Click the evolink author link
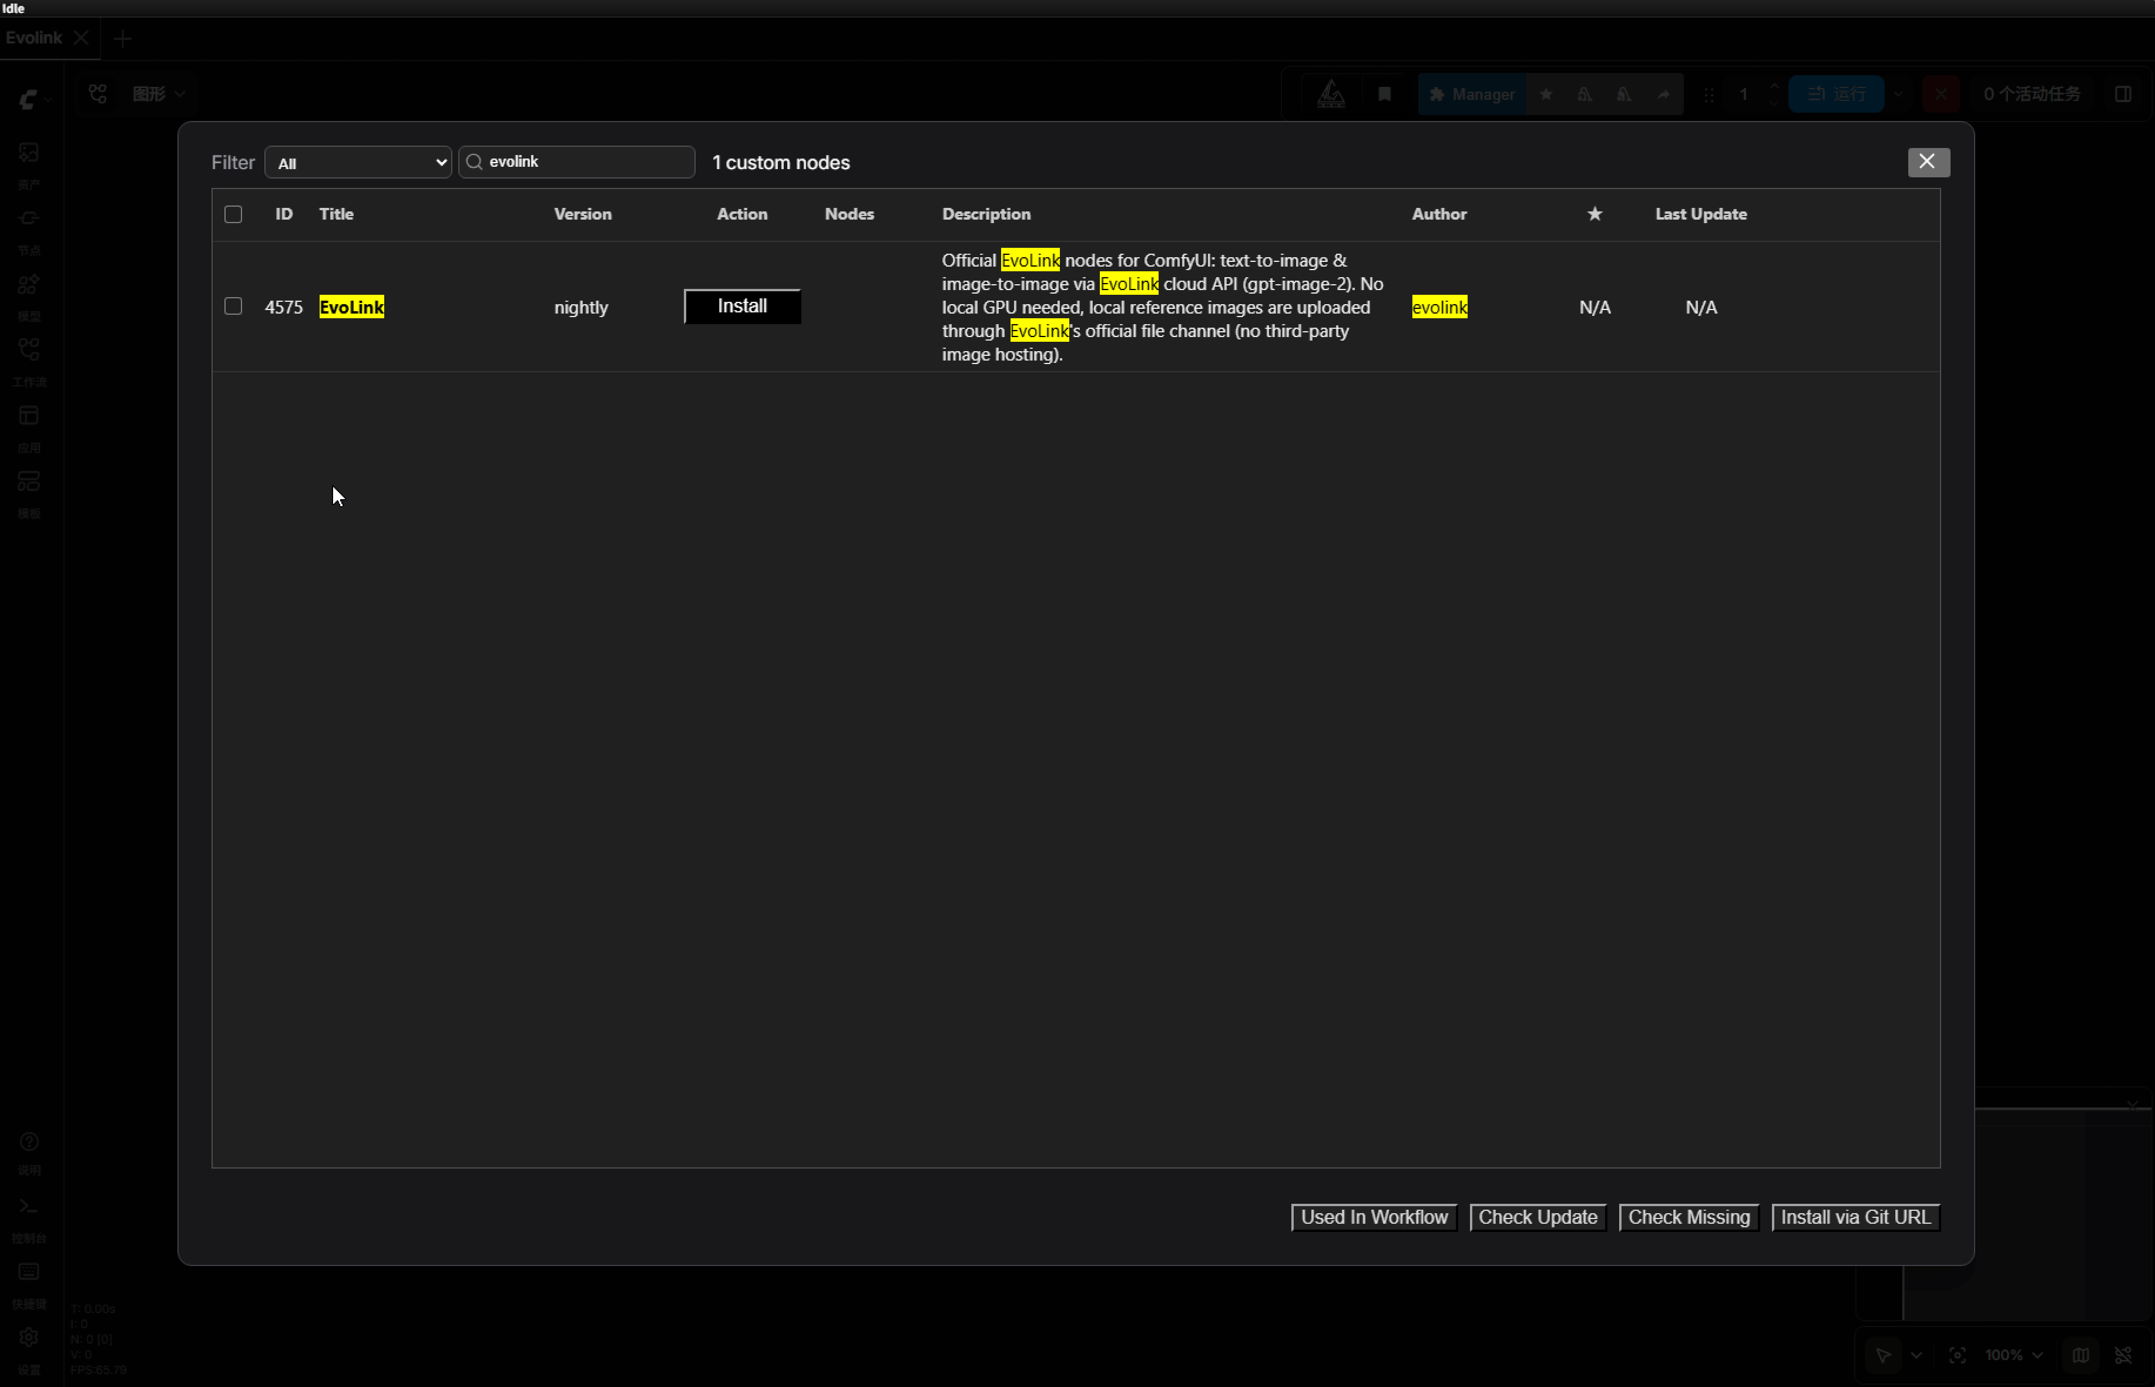The width and height of the screenshot is (2155, 1387). [1439, 307]
